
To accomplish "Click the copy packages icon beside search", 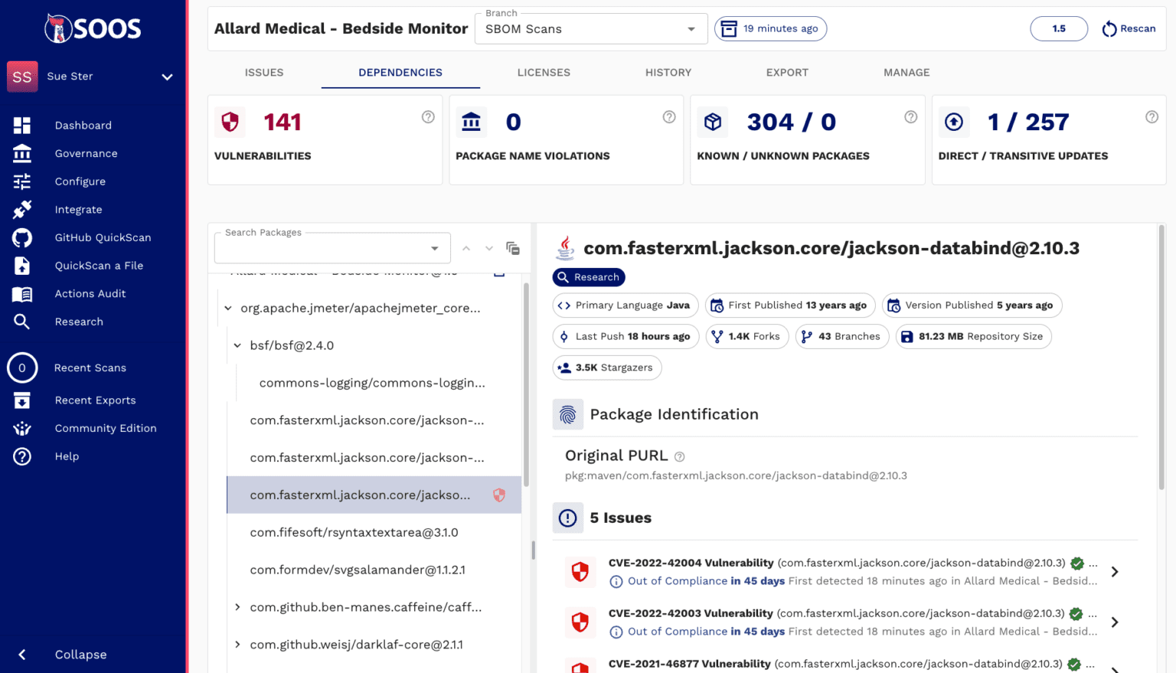I will coord(513,248).
